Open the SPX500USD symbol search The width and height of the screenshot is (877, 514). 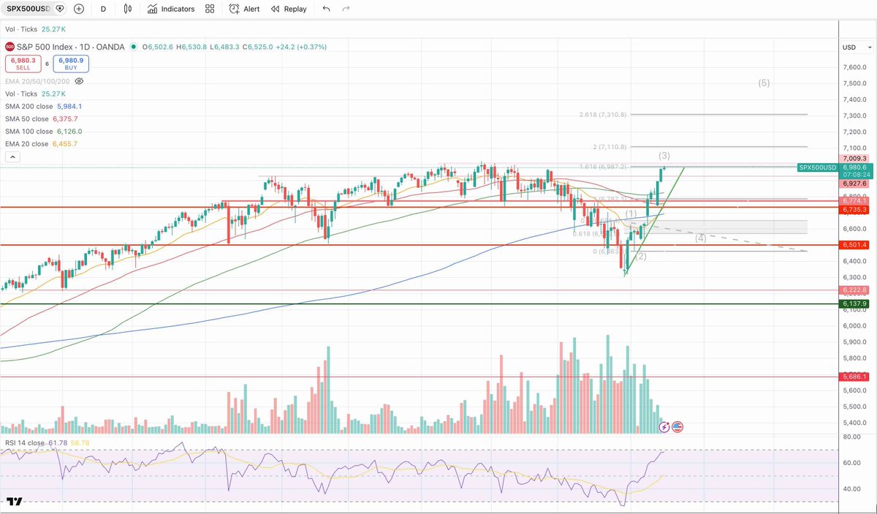pos(28,9)
